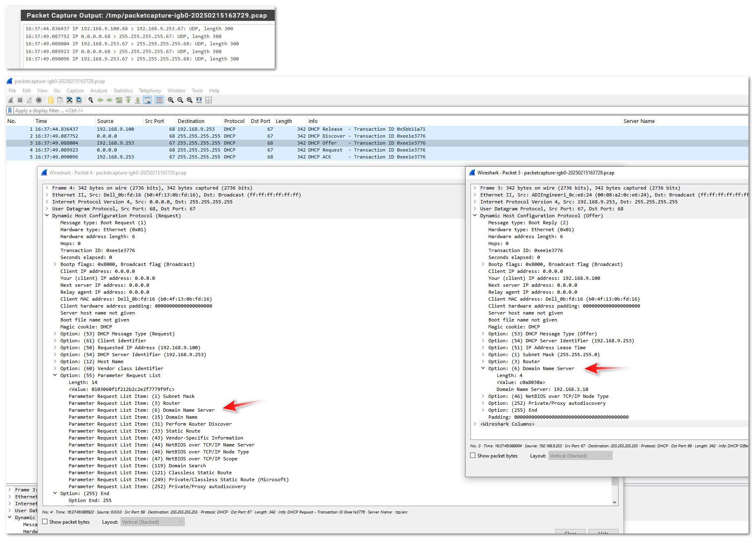Toggle the colorize packet list icon

(159, 100)
